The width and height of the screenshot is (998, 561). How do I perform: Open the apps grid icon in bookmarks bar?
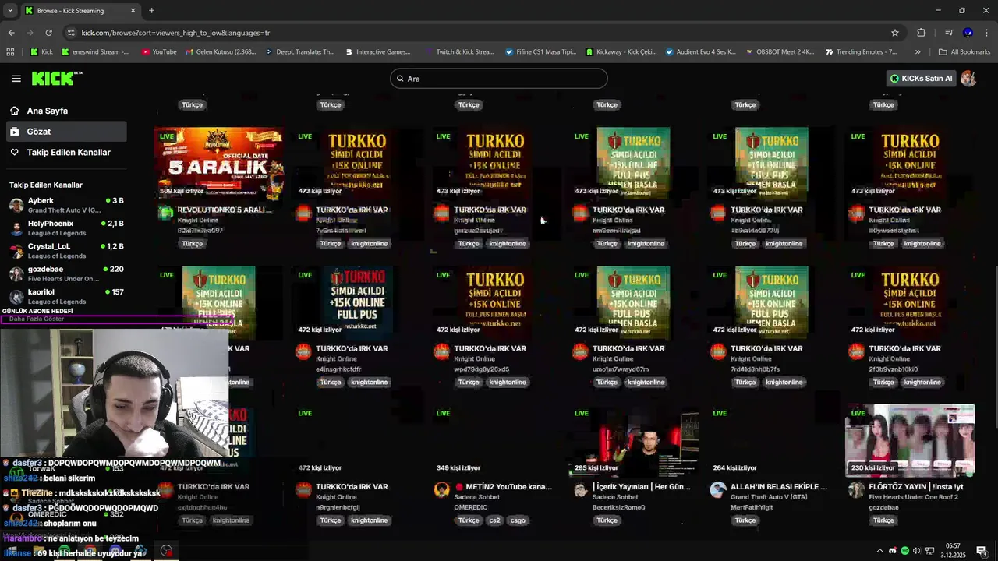[x=10, y=52]
